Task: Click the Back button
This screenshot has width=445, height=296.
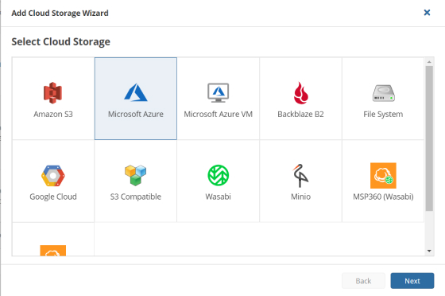Action: point(363,281)
